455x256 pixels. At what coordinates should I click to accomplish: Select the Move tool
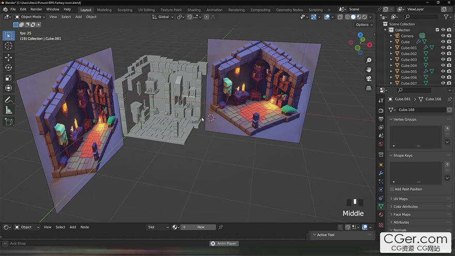pyautogui.click(x=8, y=57)
